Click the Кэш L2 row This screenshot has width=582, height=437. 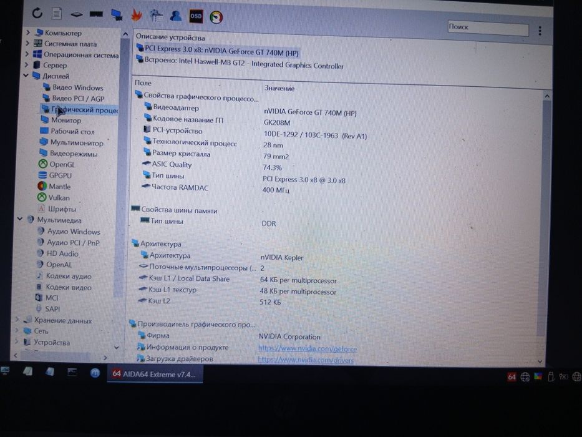point(210,302)
